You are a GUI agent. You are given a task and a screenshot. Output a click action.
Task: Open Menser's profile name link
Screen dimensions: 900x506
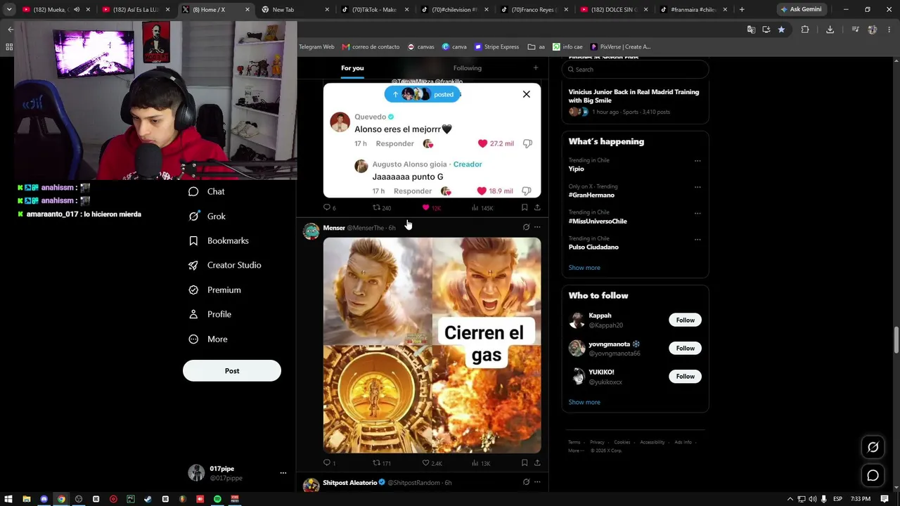(334, 228)
